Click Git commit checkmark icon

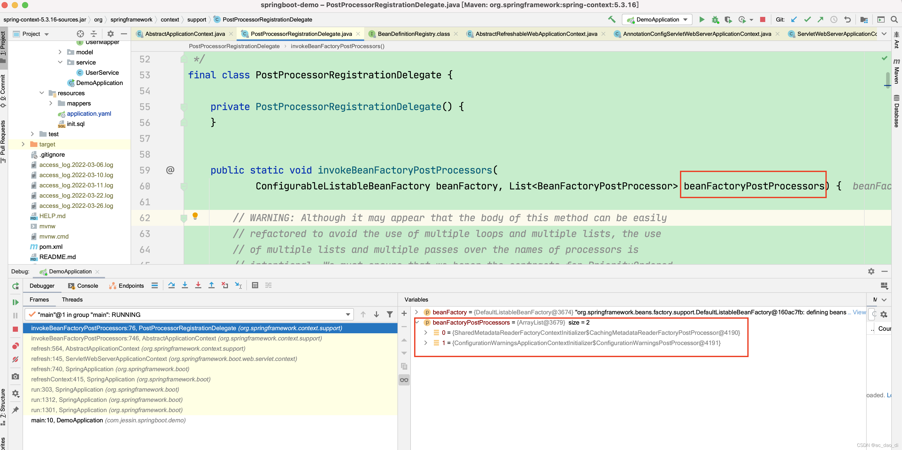pos(807,20)
